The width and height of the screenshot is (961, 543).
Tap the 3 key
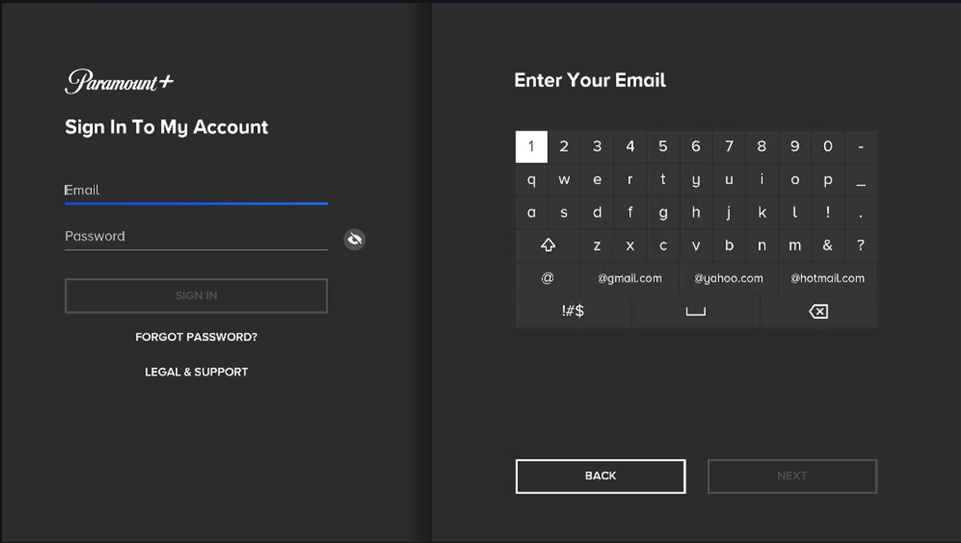(597, 147)
